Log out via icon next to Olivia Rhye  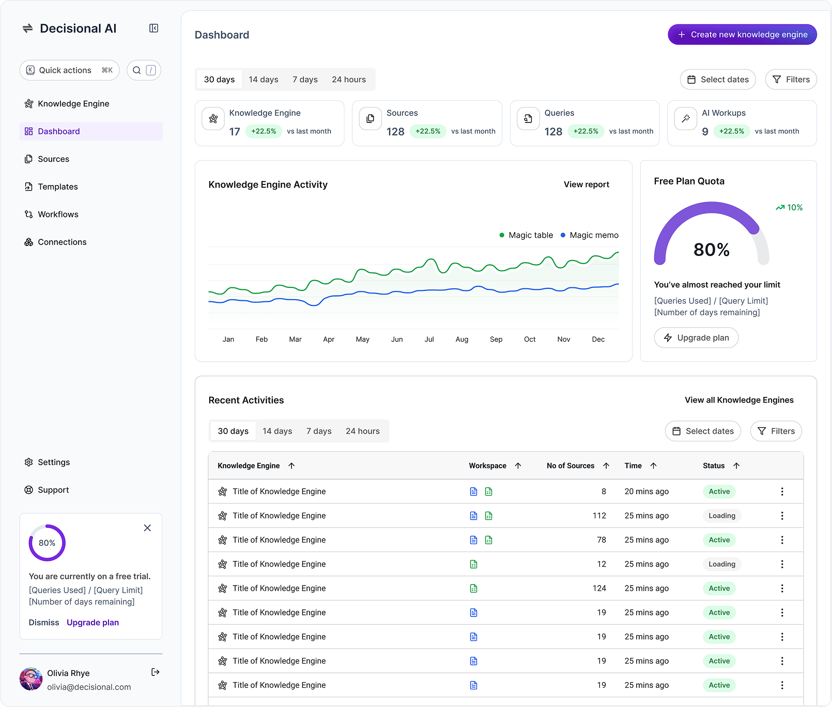tap(155, 672)
